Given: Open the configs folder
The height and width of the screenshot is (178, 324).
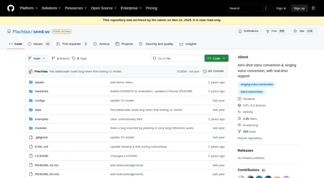Looking at the screenshot, I should coord(40,101).
